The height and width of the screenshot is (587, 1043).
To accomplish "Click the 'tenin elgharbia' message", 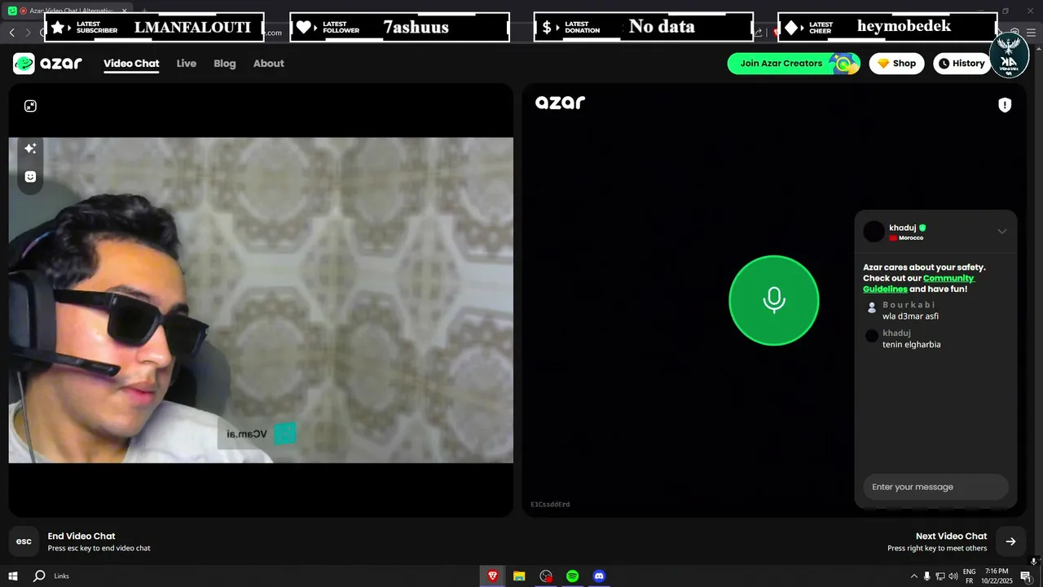I will tap(912, 344).
